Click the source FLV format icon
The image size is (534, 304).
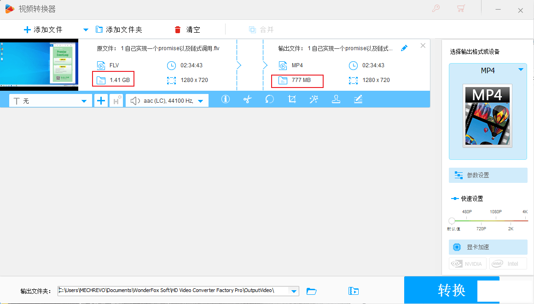101,65
